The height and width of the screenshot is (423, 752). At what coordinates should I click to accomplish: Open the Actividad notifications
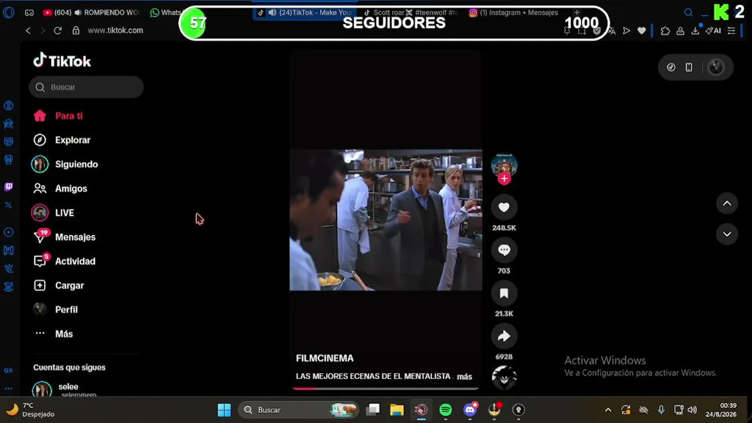click(x=64, y=261)
